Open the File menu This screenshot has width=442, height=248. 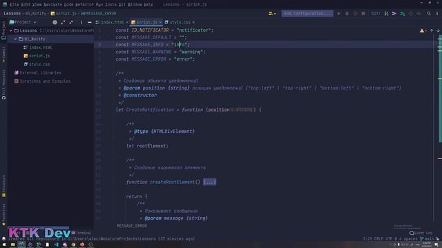pos(15,5)
